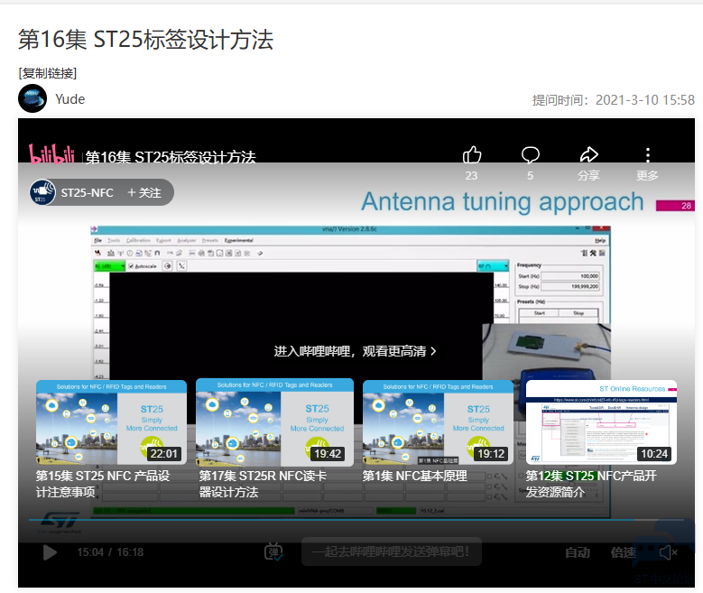Click the page heading 第16集 ST25标签设计方法
The width and height of the screenshot is (703, 593).
click(x=145, y=40)
